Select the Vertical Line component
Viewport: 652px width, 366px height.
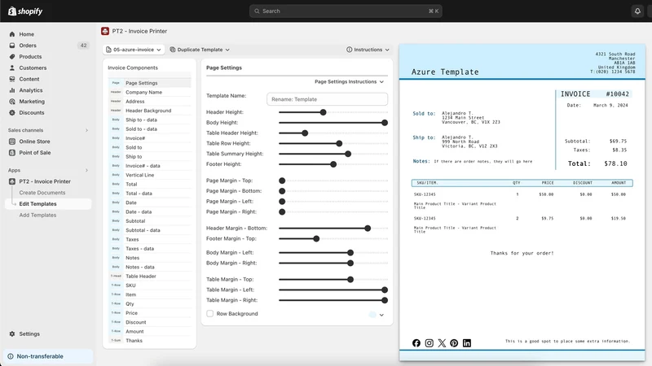click(150, 175)
